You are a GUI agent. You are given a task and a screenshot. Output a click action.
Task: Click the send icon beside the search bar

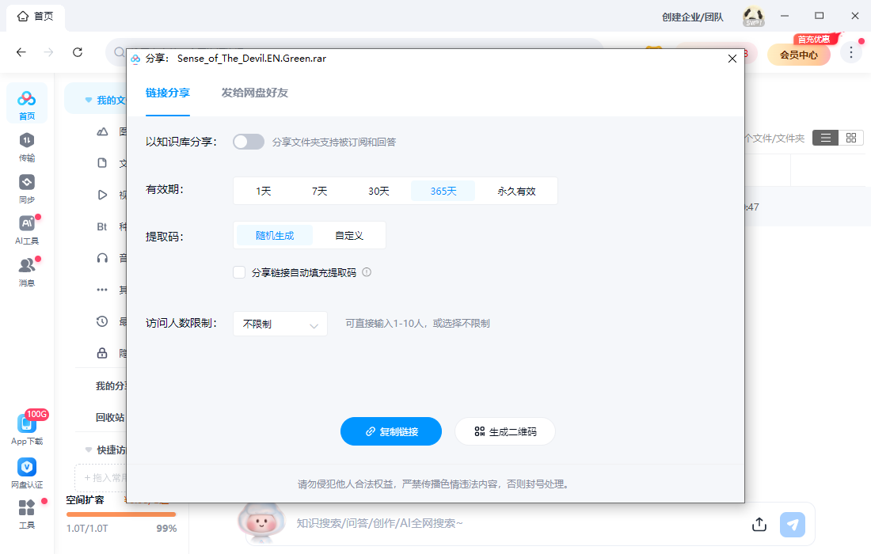(792, 524)
